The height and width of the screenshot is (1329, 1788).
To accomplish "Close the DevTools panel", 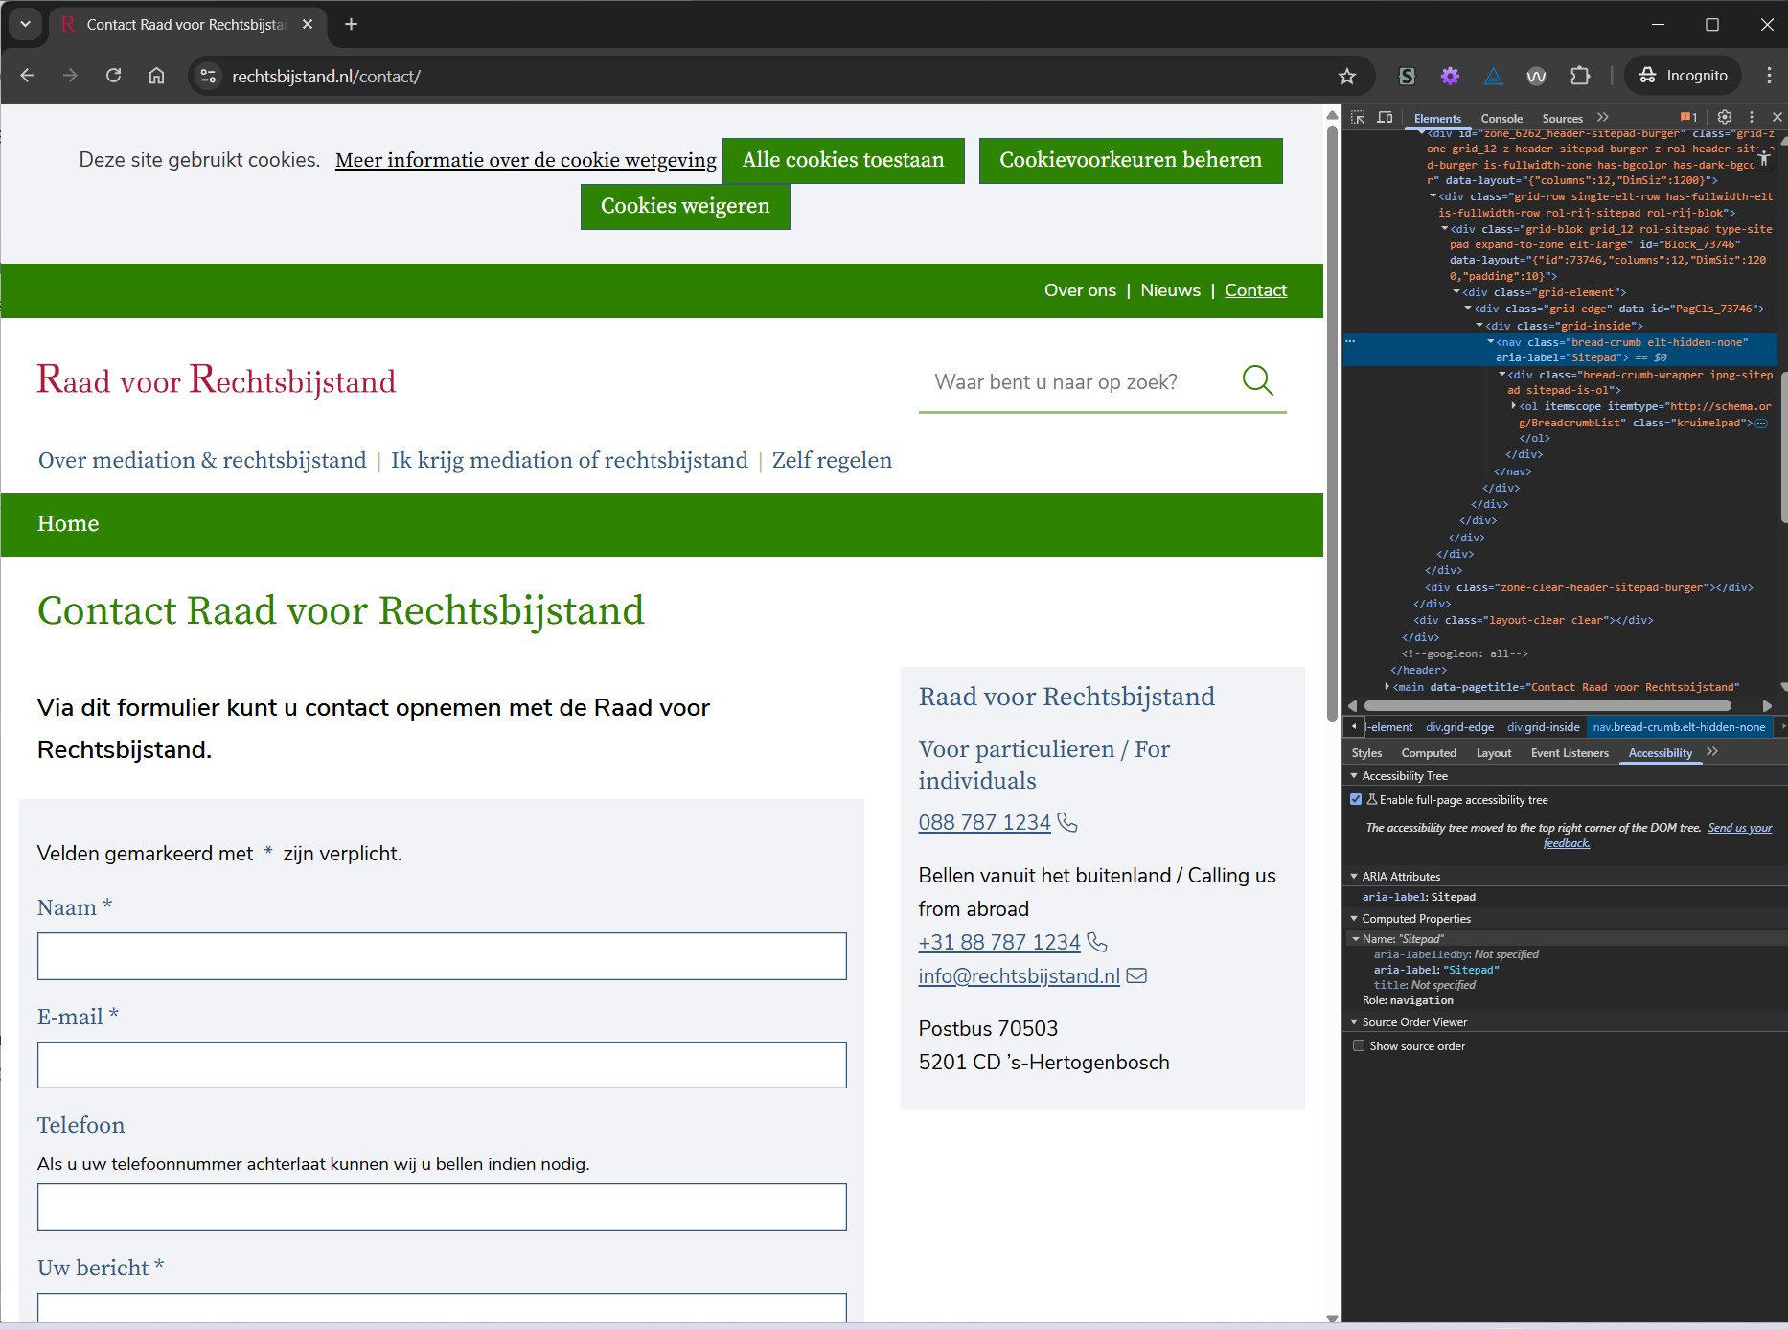I will point(1777,117).
